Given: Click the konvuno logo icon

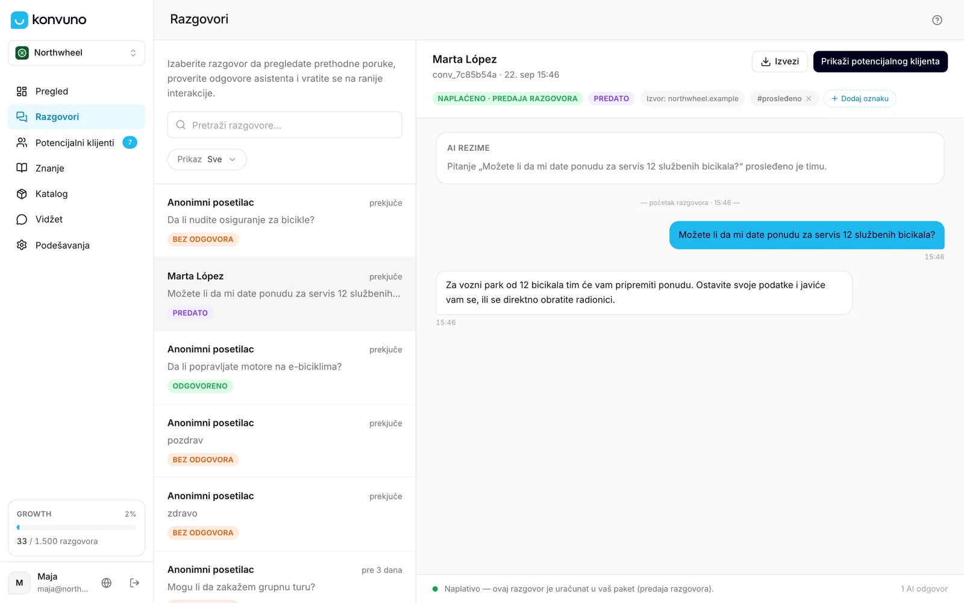Looking at the screenshot, I should (x=19, y=20).
